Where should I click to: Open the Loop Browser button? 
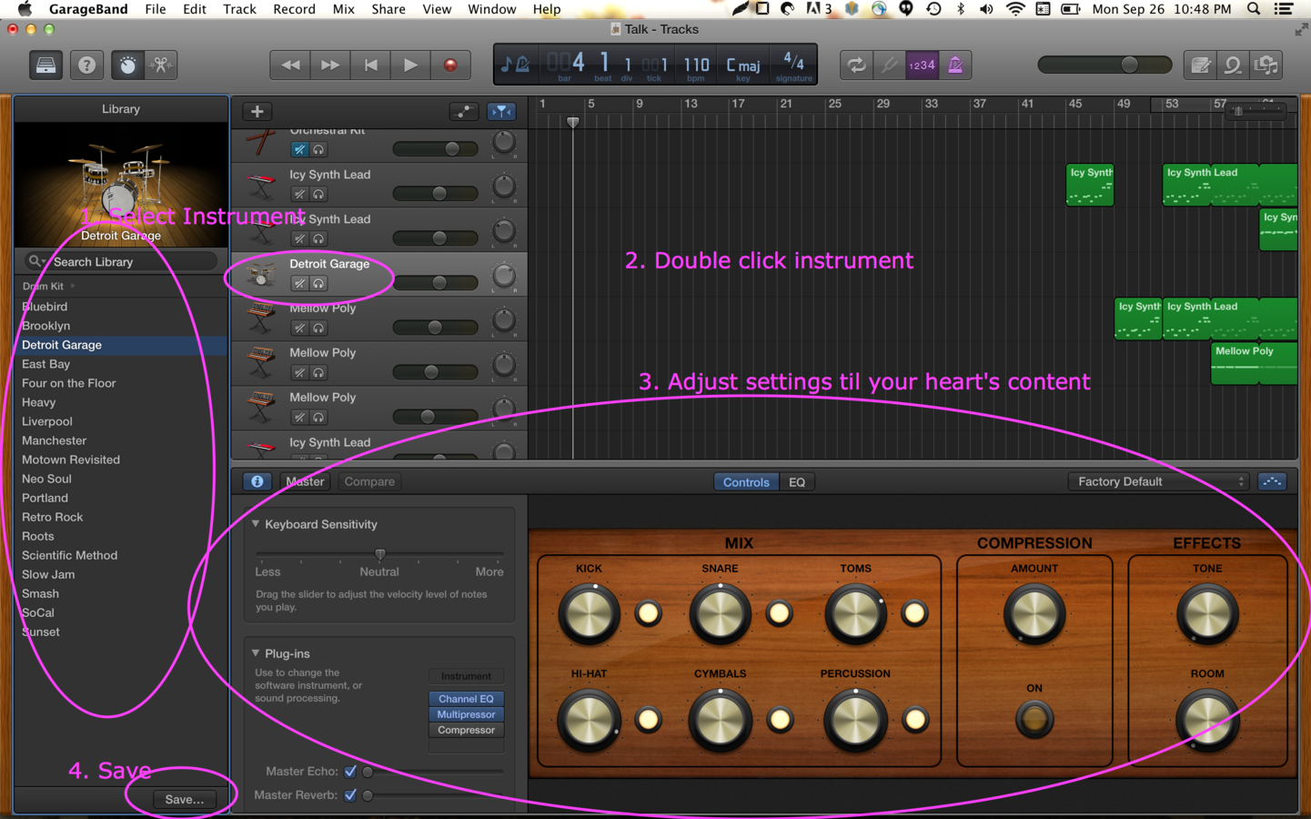pos(1233,66)
